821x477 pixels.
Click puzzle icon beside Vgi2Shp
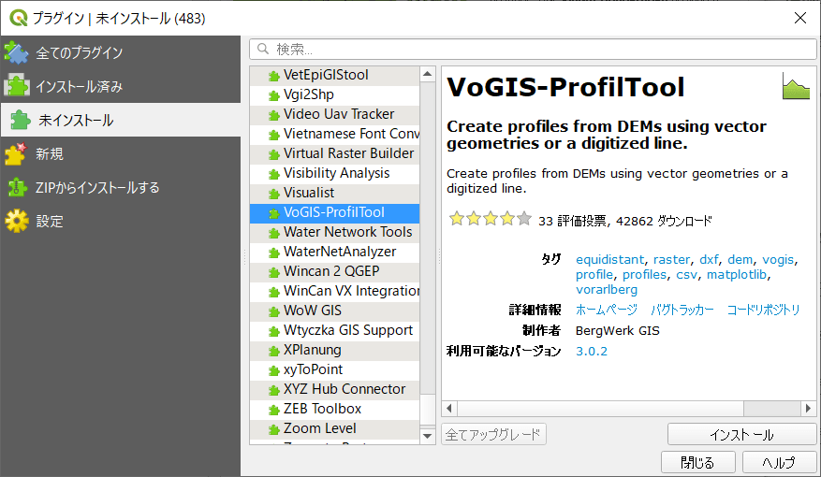273,96
